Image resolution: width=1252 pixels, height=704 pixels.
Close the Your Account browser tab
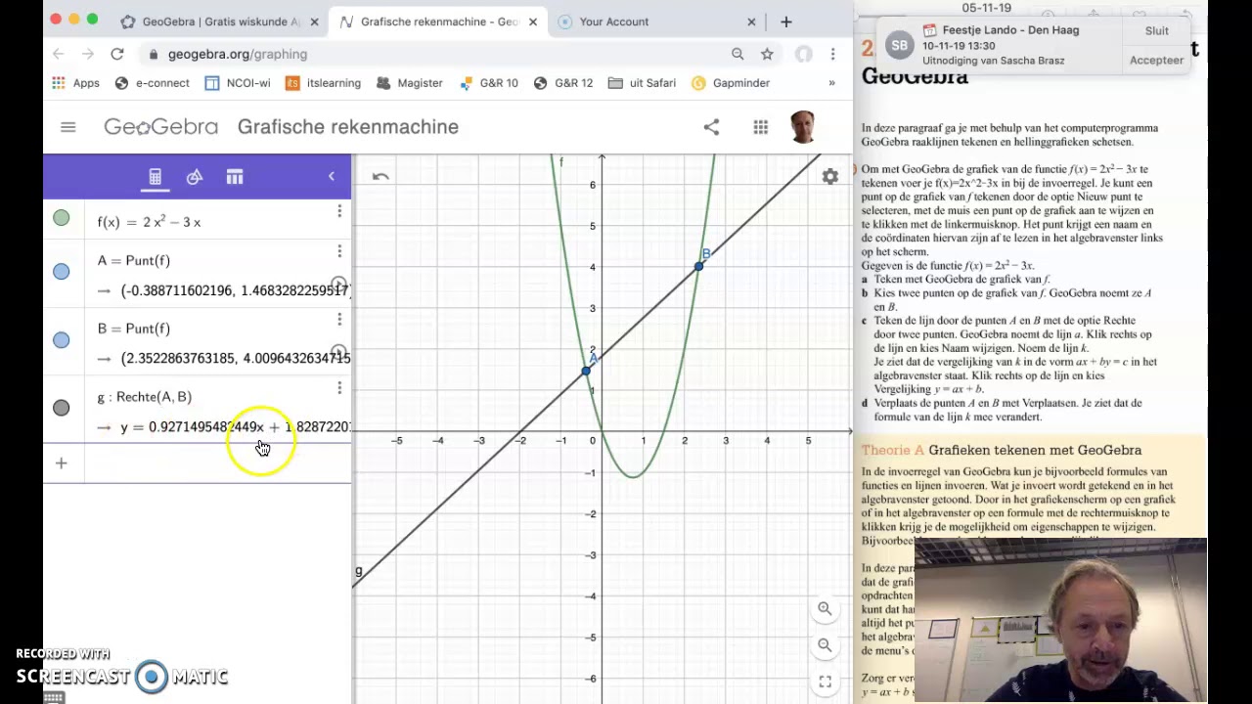point(751,22)
